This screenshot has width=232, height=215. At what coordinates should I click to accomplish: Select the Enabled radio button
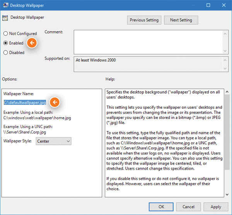pyautogui.click(x=5, y=43)
